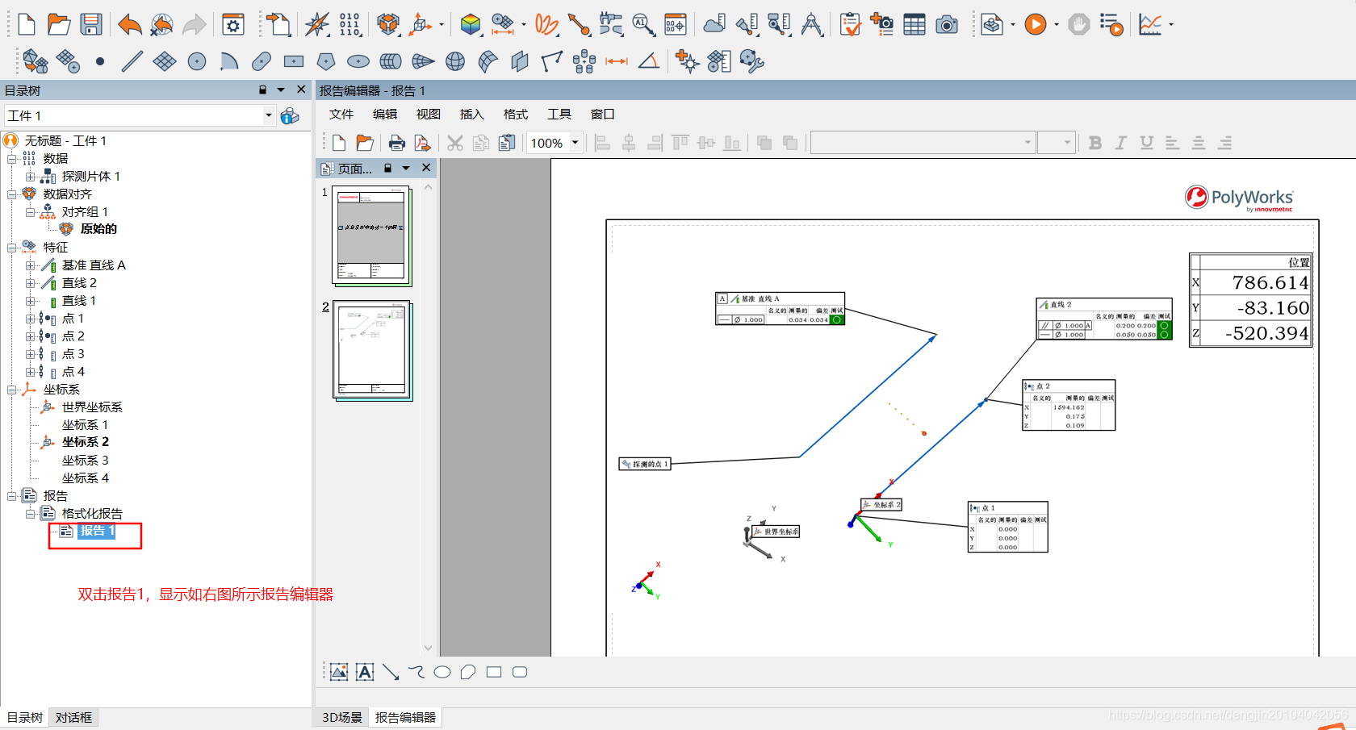
Task: Select the rounded rectangle drawing tool
Action: click(x=520, y=672)
